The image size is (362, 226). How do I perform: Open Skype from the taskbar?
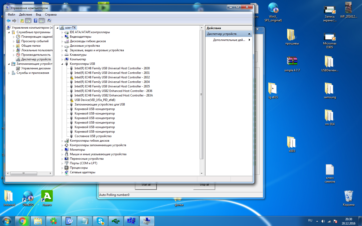point(100,221)
